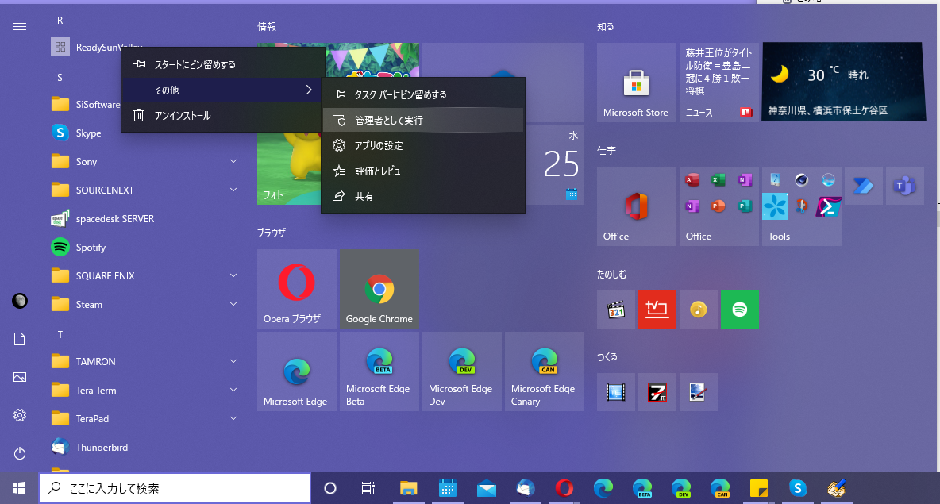The height and width of the screenshot is (504, 940).
Task: Expand the TAMRON folder
Action: click(x=144, y=361)
